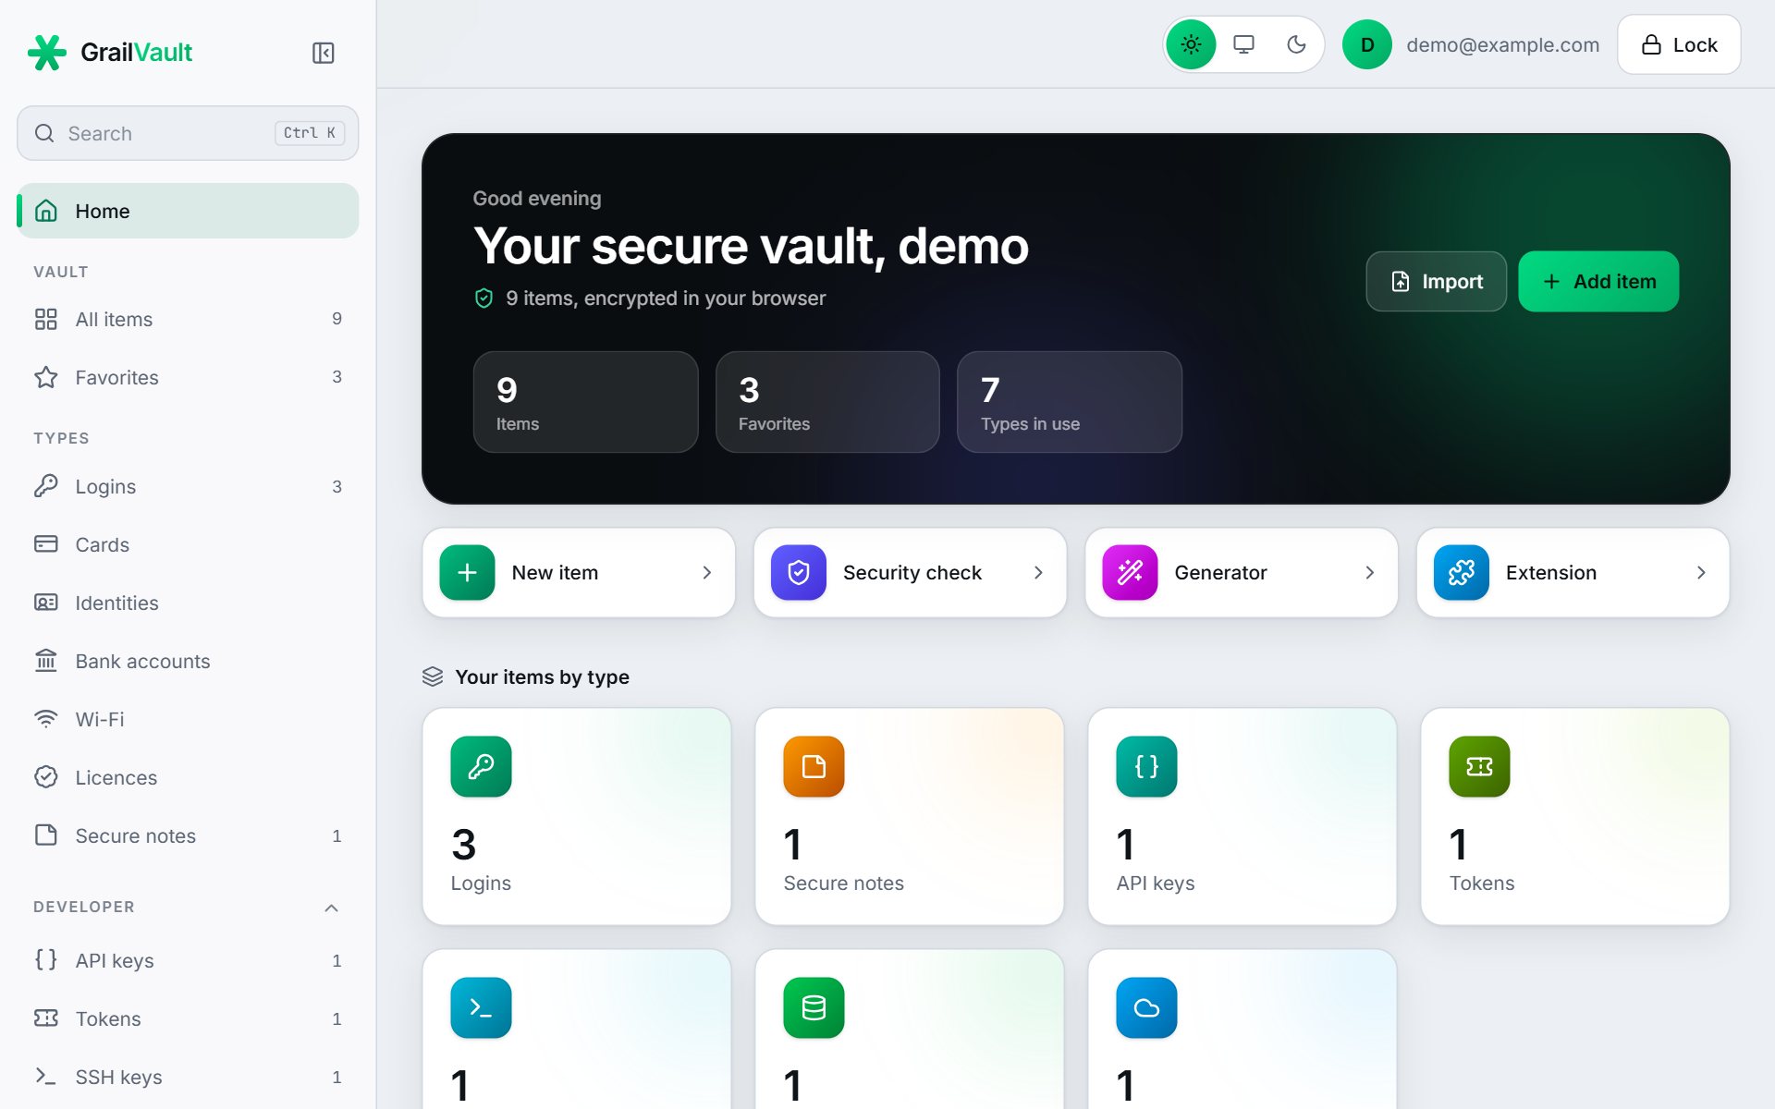
Task: Open SSH keys in sidebar
Action: (x=188, y=1077)
